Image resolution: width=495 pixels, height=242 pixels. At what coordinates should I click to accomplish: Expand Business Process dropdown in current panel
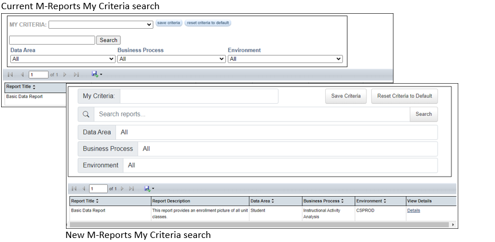pos(172,58)
